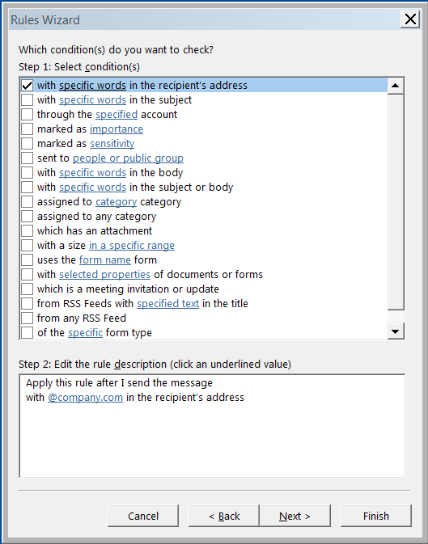Open 'specific words' link in the body row
Image resolution: width=428 pixels, height=544 pixels.
point(92,173)
